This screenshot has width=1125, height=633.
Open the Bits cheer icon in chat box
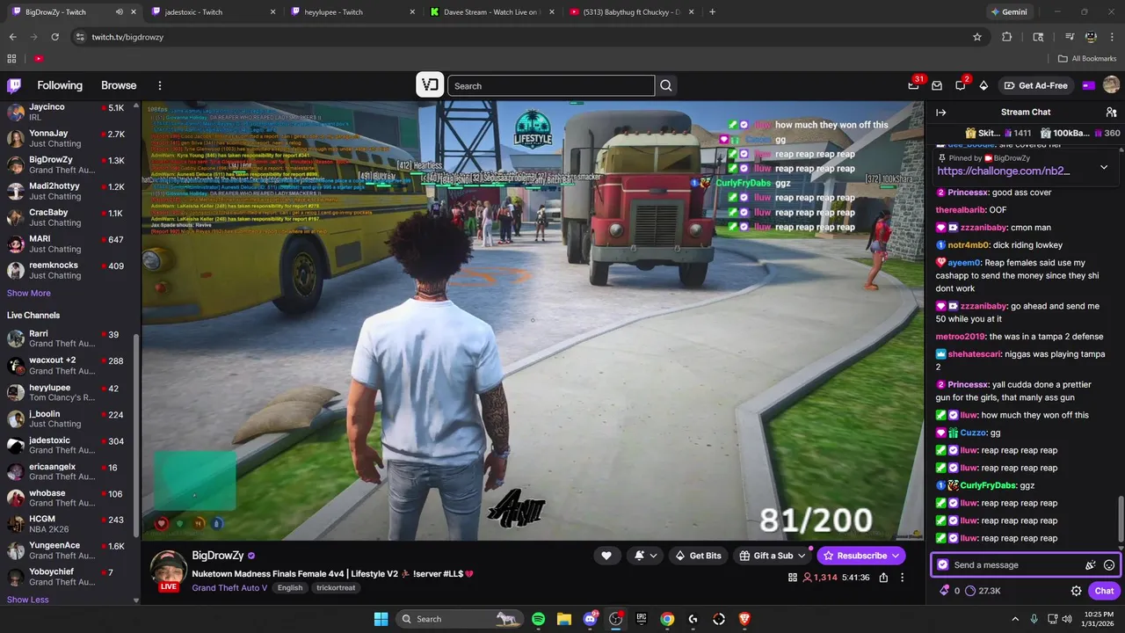(x=1090, y=565)
